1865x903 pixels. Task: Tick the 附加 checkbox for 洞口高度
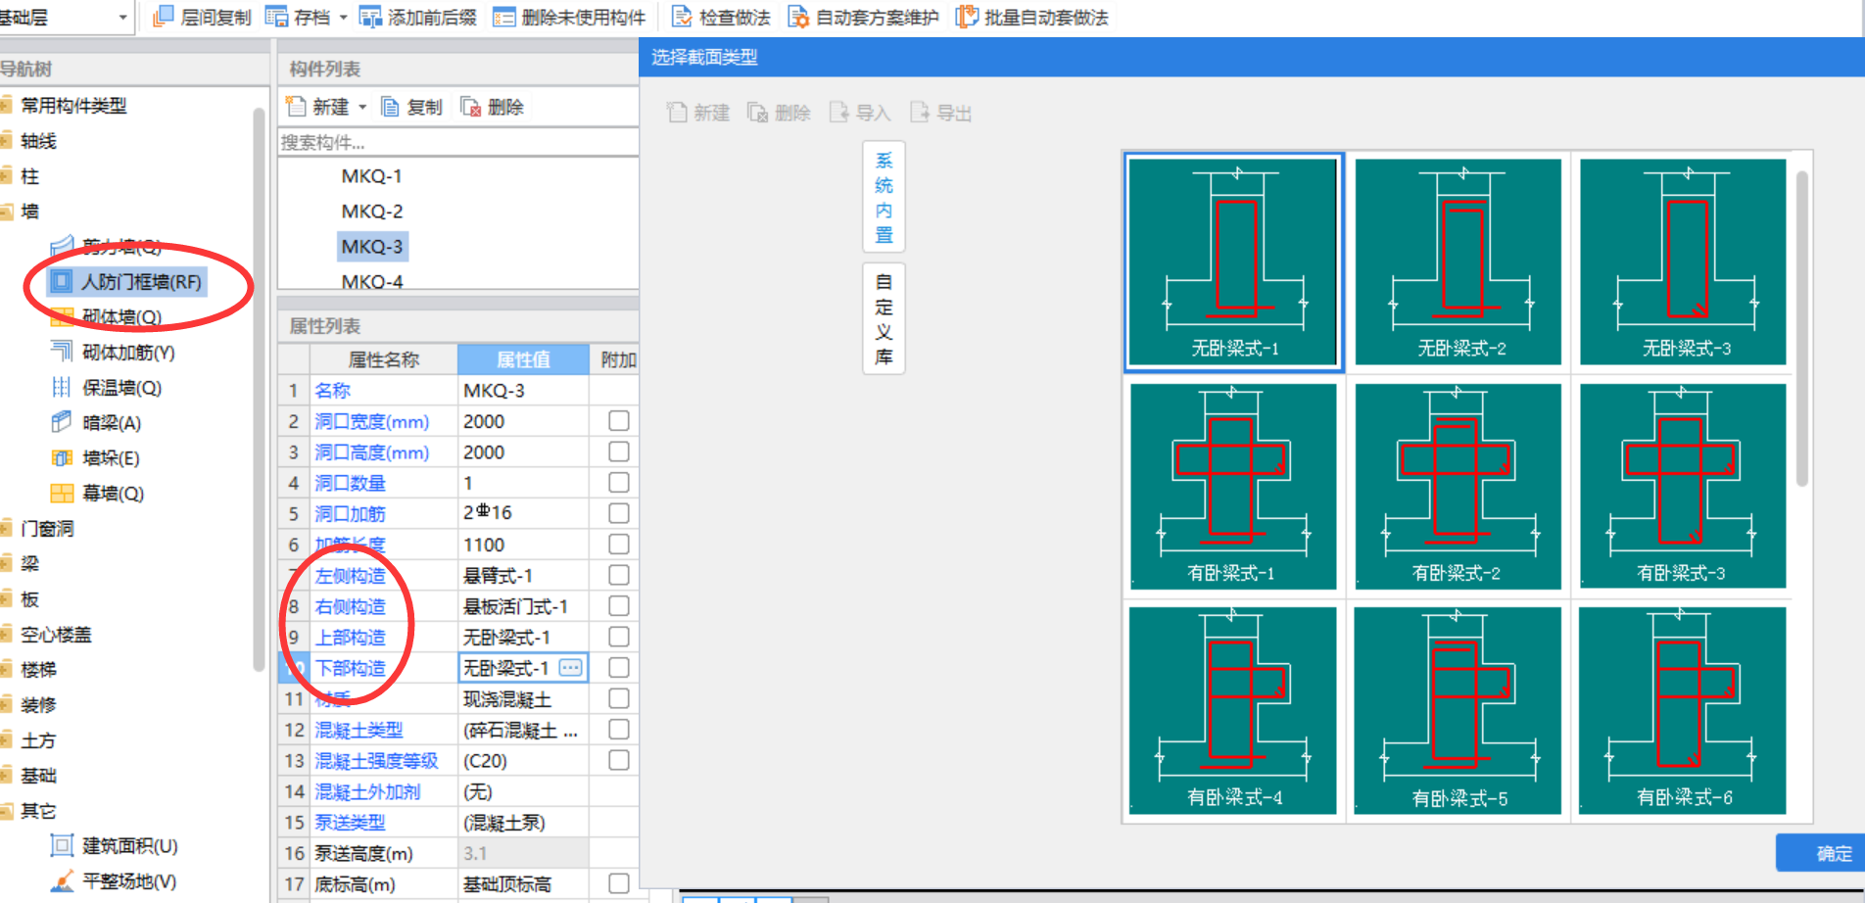coord(619,451)
